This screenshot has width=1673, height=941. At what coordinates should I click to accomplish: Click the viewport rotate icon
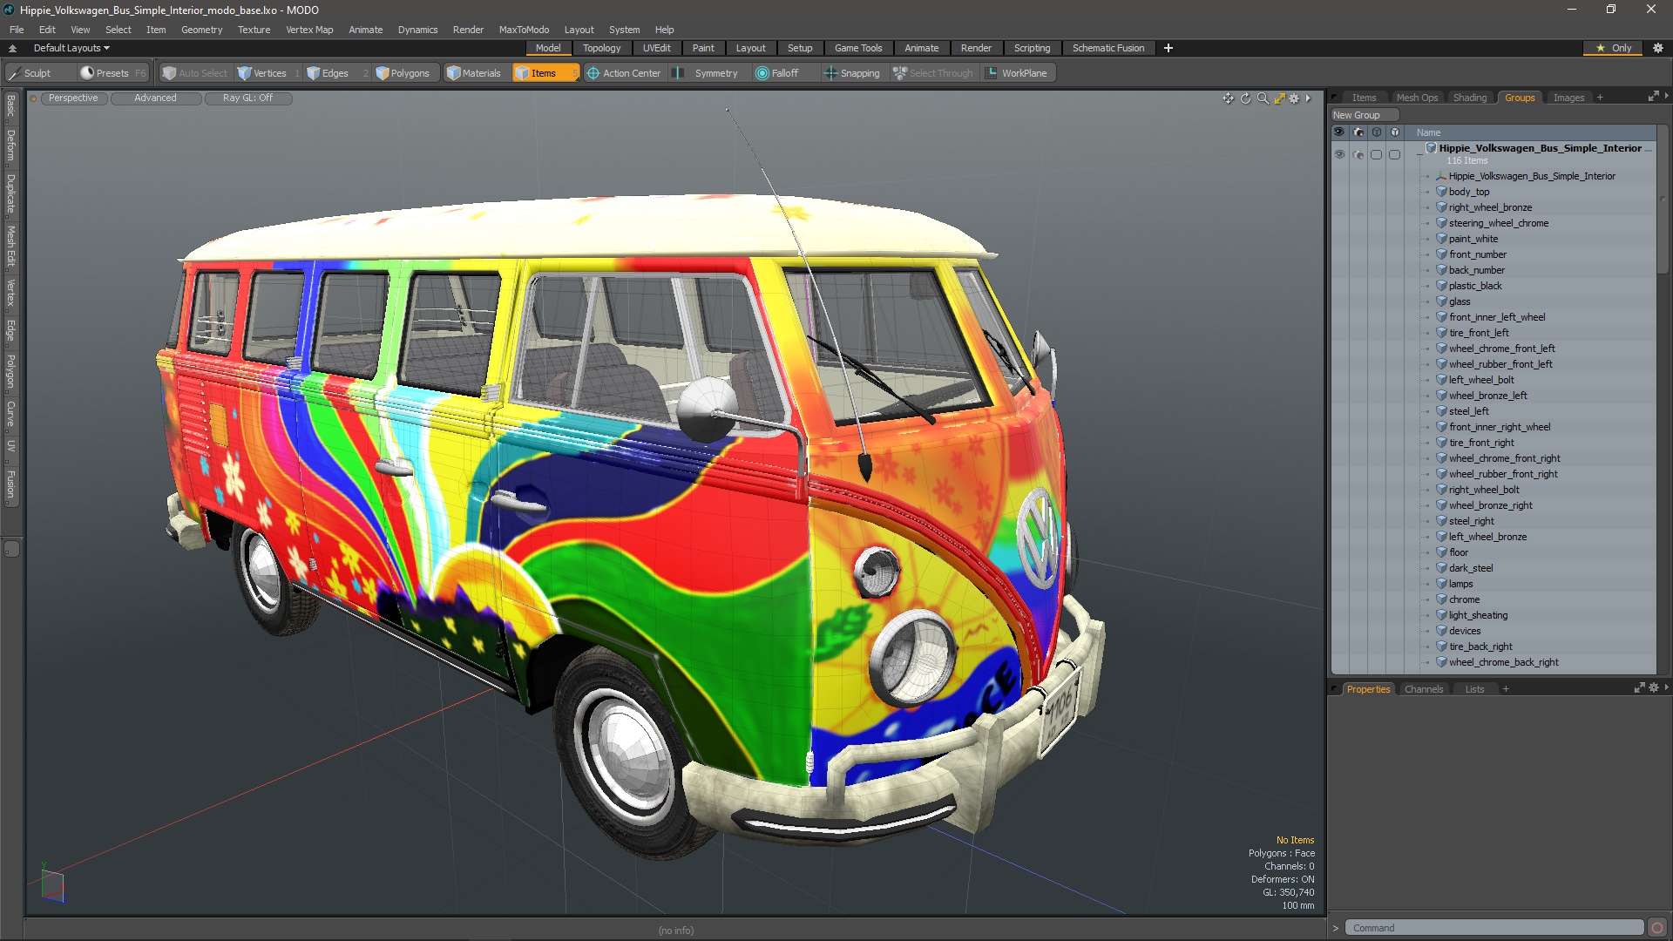[x=1245, y=98]
